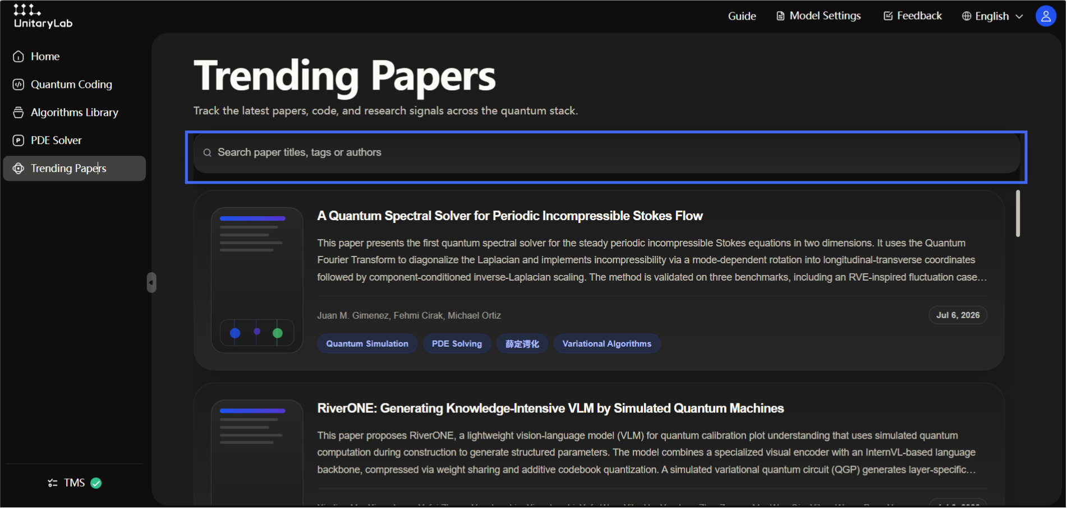The height and width of the screenshot is (508, 1067).
Task: Click the Model Settings document icon
Action: (x=780, y=16)
